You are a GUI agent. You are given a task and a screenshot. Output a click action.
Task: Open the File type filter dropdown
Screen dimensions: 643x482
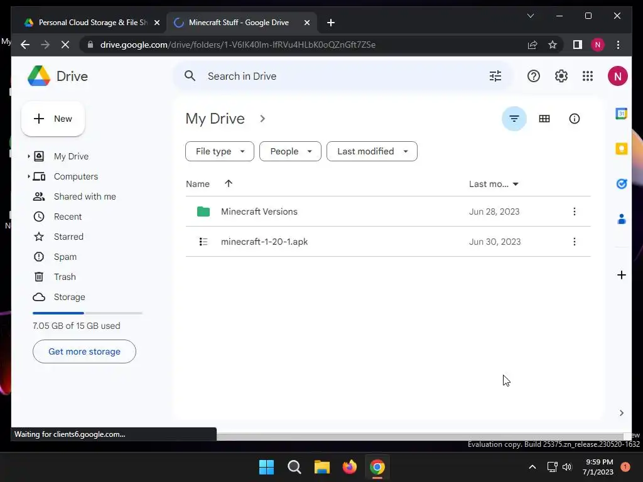[219, 151]
